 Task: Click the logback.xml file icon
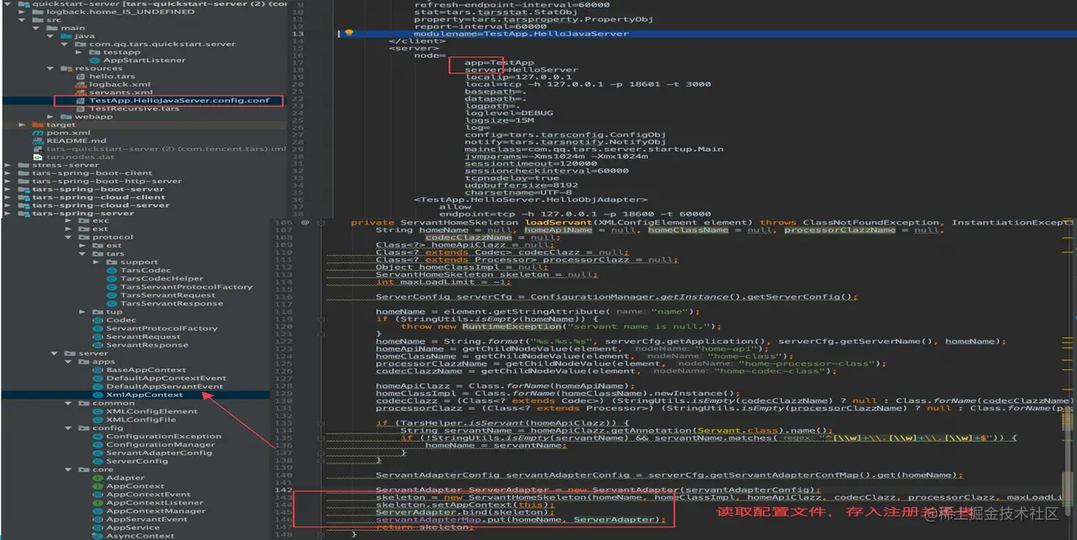(x=81, y=84)
